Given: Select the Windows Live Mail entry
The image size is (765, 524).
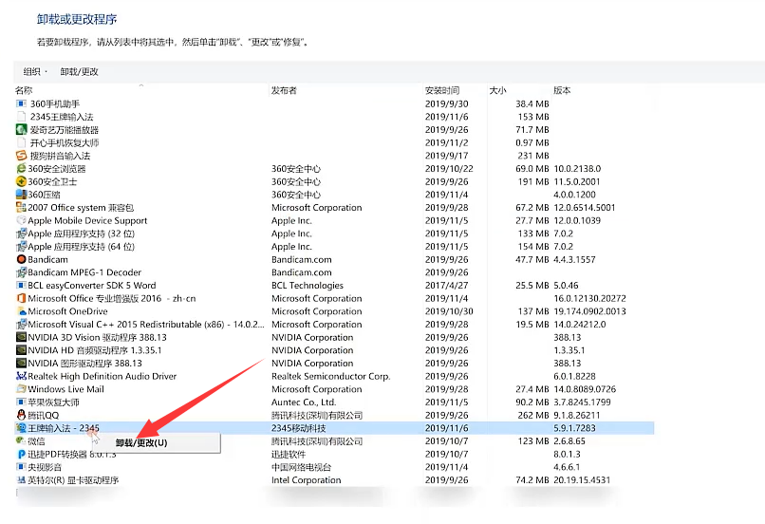Looking at the screenshot, I should pos(65,389).
